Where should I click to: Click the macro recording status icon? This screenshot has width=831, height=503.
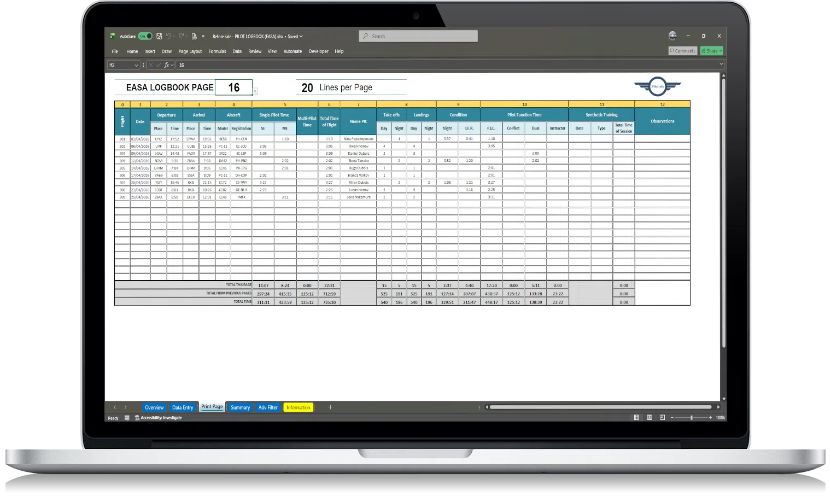(x=127, y=418)
